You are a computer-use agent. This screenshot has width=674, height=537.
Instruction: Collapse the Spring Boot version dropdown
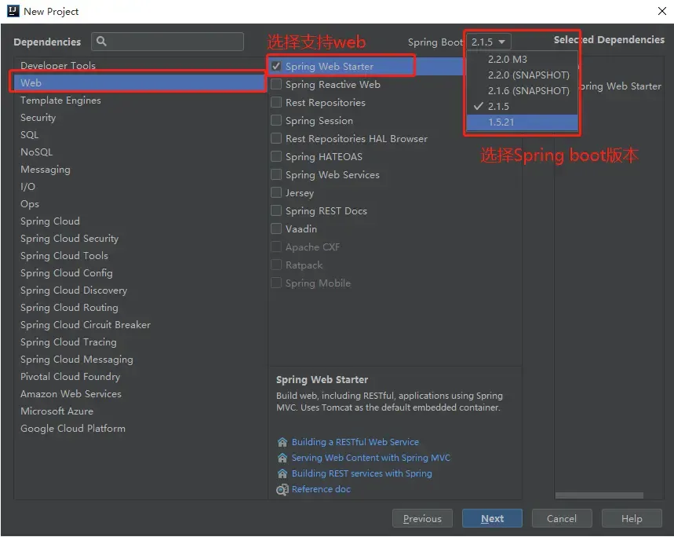click(490, 42)
